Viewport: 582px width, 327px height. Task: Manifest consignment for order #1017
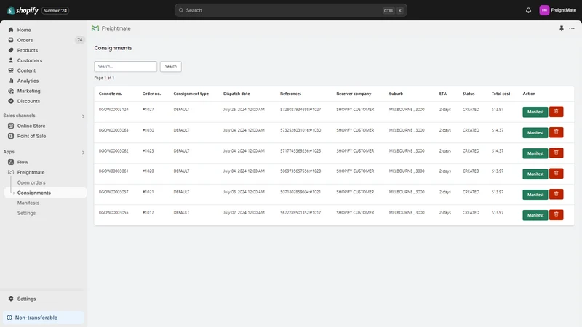(x=535, y=215)
